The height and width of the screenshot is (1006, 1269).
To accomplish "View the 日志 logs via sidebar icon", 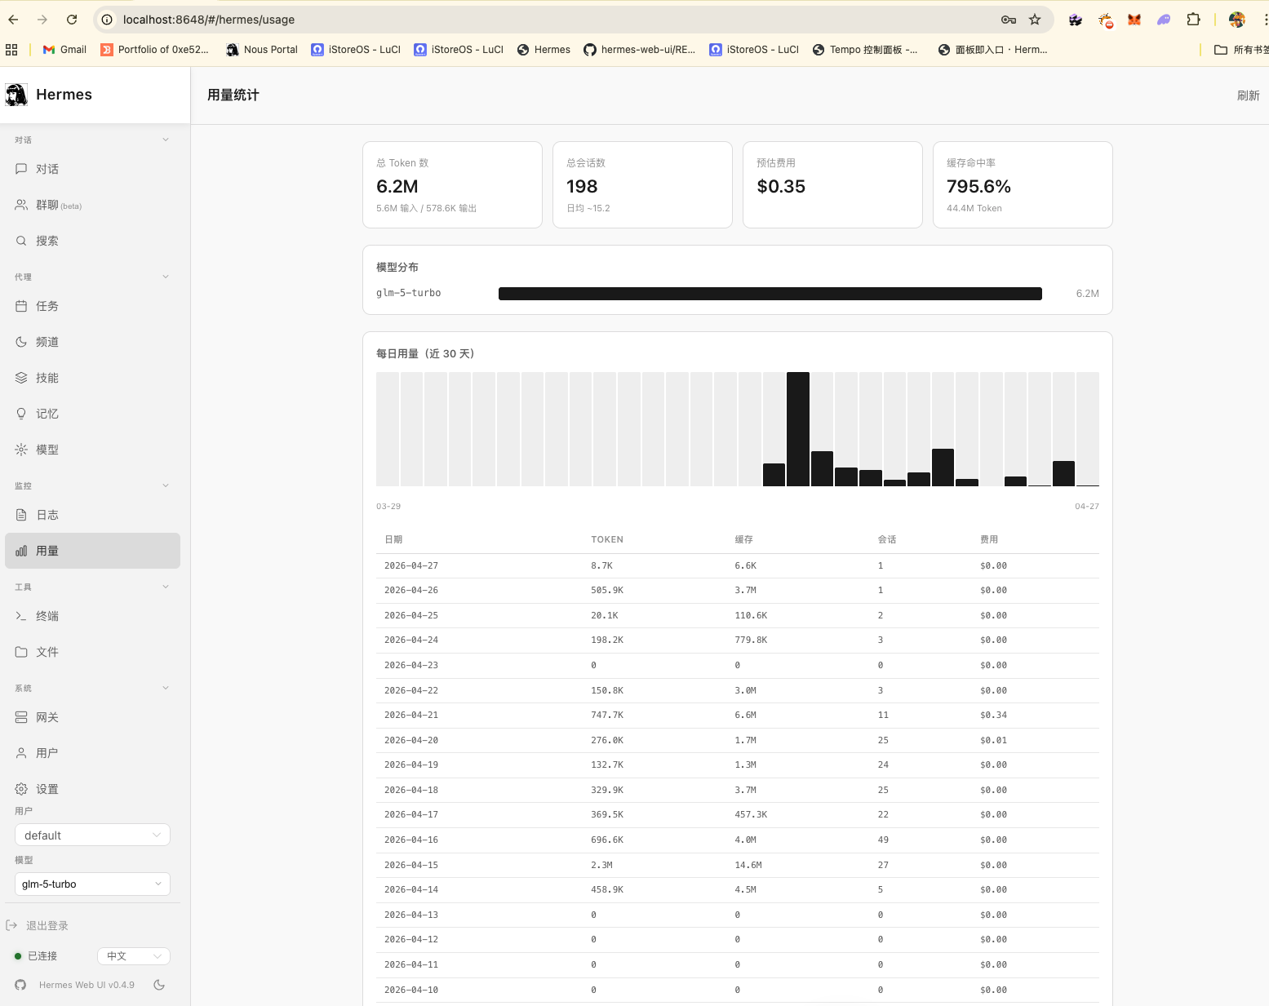I will (x=22, y=515).
